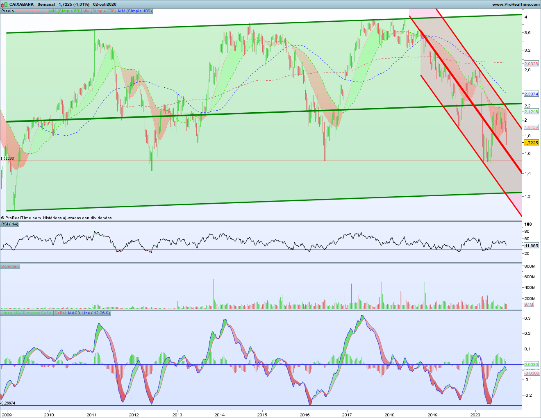This screenshot has height=418, width=541.
Task: Click the 2020 marker on the time axis
Action: [x=475, y=414]
